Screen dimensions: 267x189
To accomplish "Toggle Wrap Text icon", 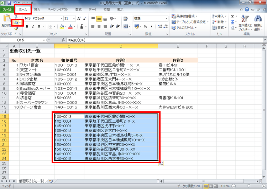I will 126,18.
